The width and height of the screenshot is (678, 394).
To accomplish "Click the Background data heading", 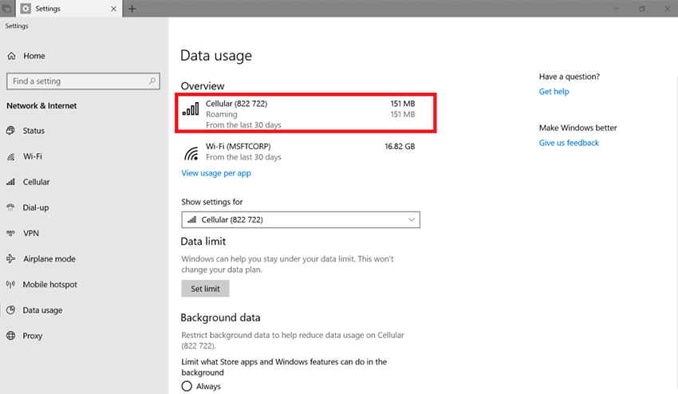I will click(x=220, y=317).
